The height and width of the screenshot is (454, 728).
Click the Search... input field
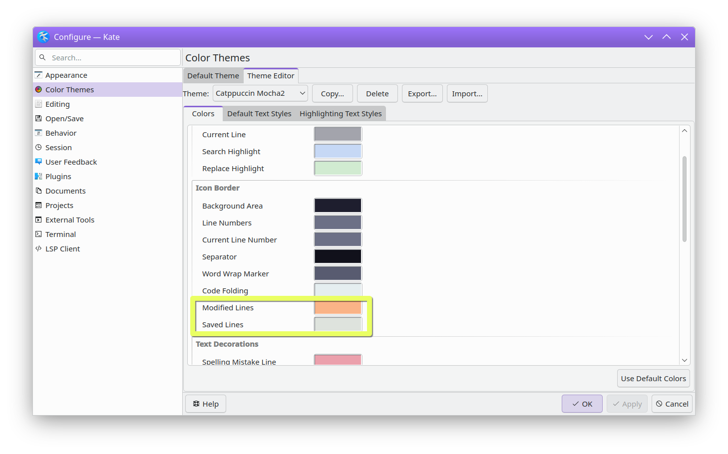pyautogui.click(x=108, y=57)
